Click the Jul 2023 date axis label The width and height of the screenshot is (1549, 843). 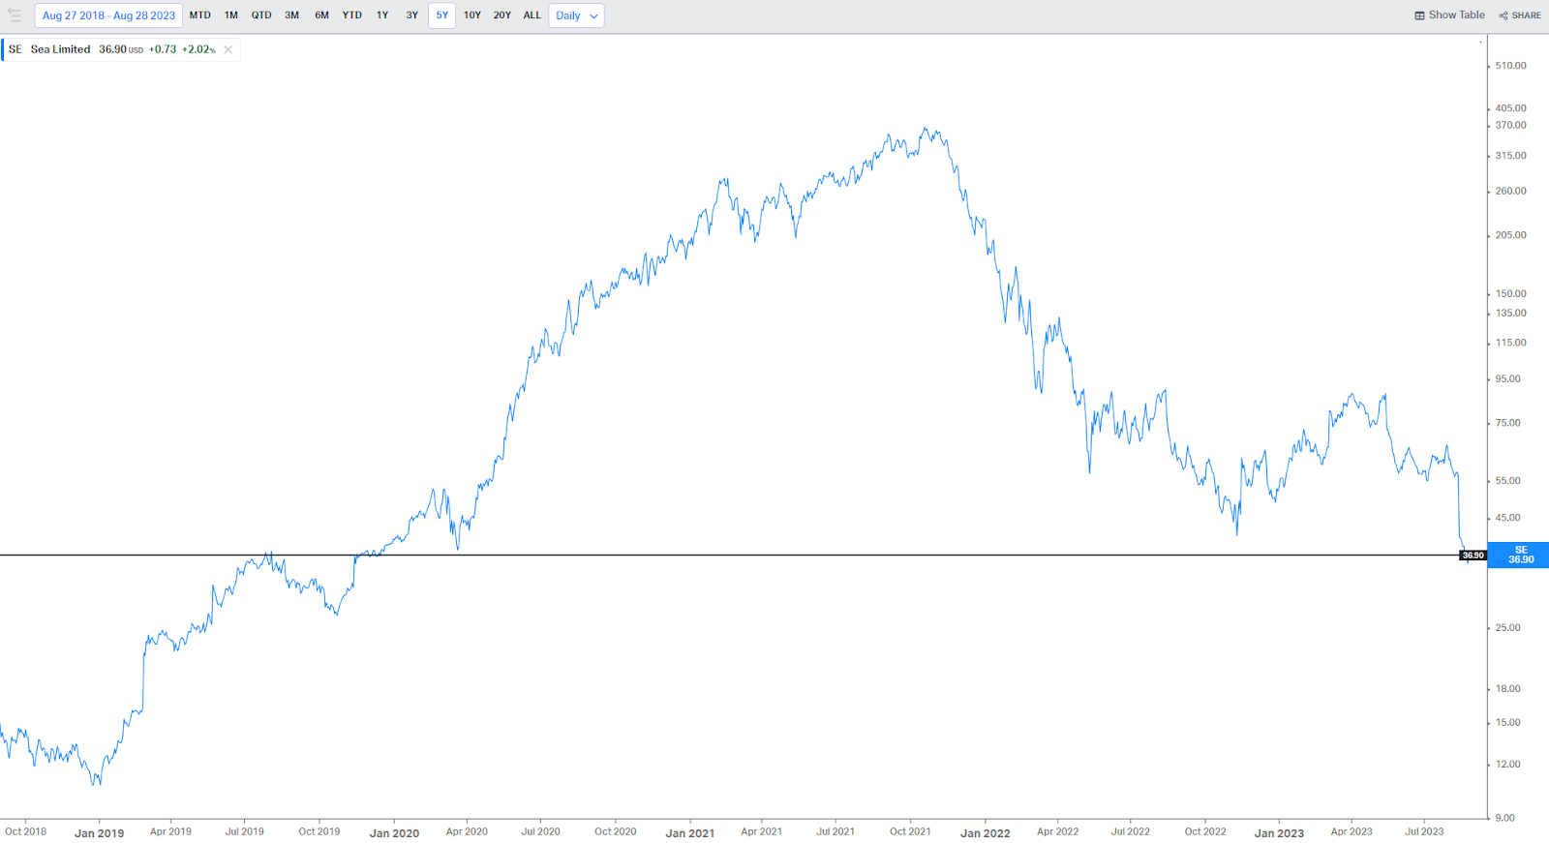pos(1424,831)
